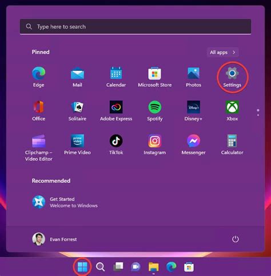271x276 pixels.
Task: Open Spotify
Action: (155, 111)
